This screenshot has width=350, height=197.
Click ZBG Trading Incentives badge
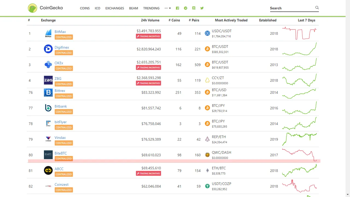[148, 83]
